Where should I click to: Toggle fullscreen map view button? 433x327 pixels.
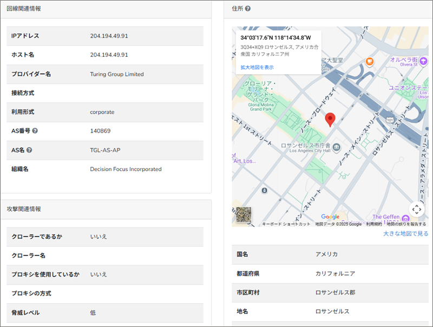[416, 209]
